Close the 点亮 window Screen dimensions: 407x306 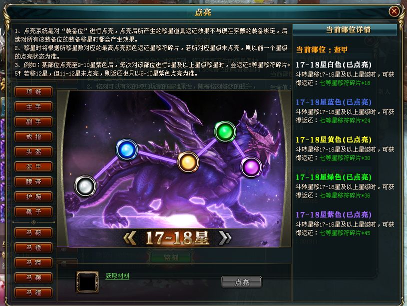tap(394, 11)
